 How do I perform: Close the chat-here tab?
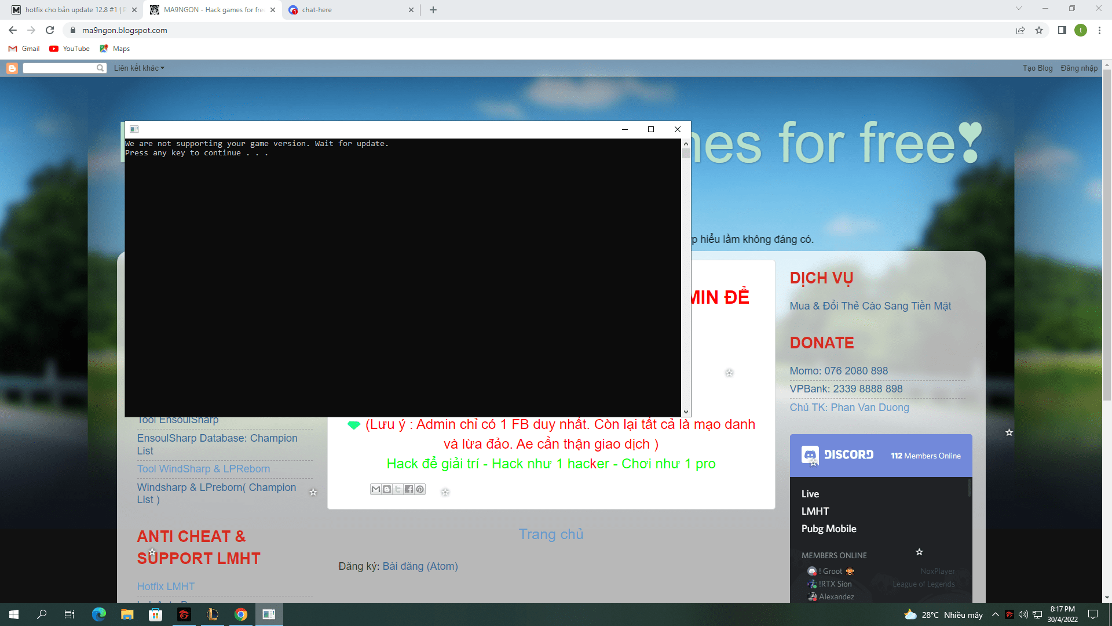411,10
